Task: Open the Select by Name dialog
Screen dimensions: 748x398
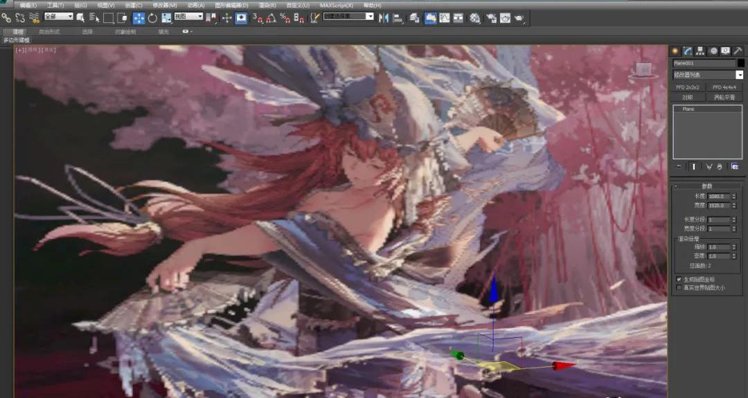Action: [94, 17]
